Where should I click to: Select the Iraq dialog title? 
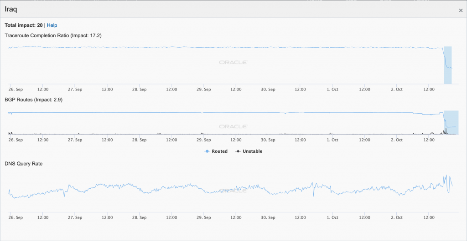click(x=12, y=9)
